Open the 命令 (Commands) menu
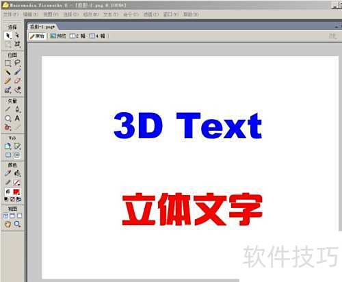 [131, 14]
